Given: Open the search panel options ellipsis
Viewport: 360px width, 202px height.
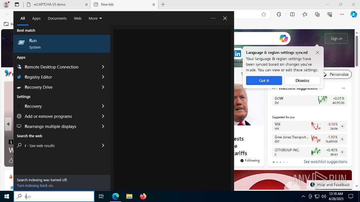Looking at the screenshot, I should [x=213, y=18].
